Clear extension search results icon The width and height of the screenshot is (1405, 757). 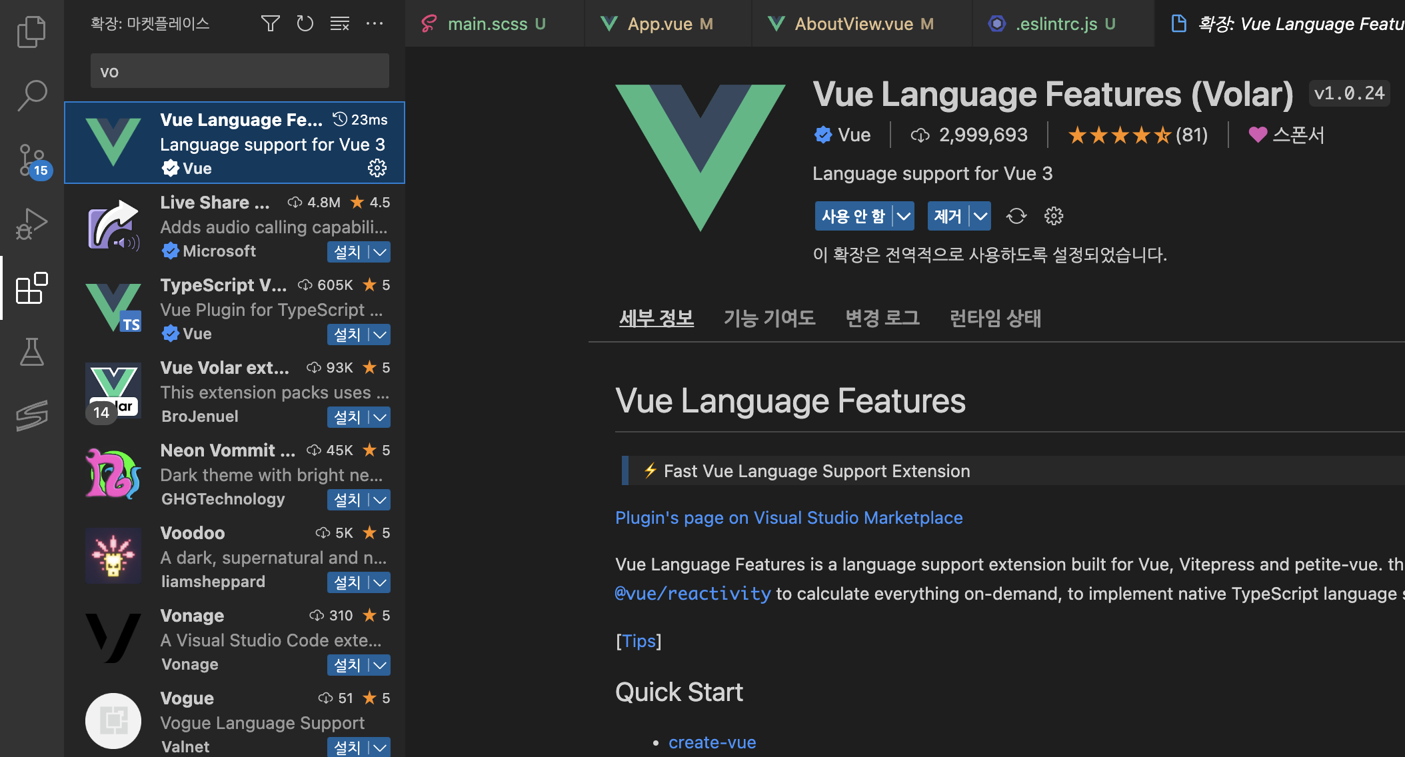pyautogui.click(x=339, y=24)
